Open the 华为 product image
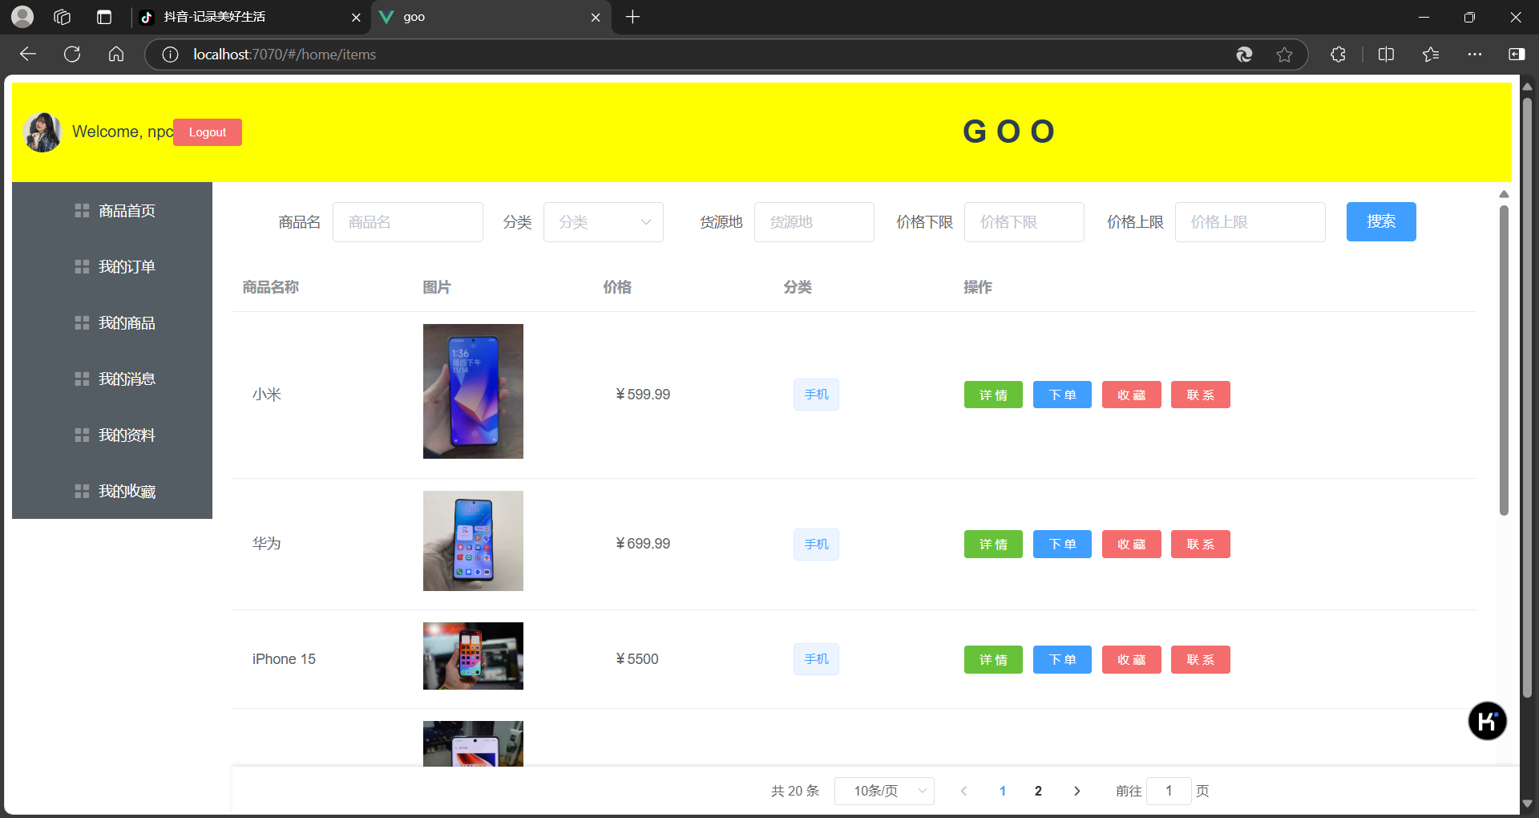The image size is (1539, 818). [473, 541]
